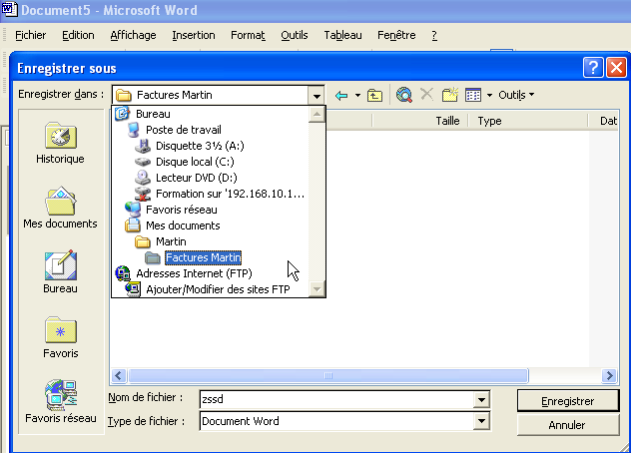Screen dimensions: 631x453
Task: Open the Historique shortcut in the places bar
Action: point(60,143)
